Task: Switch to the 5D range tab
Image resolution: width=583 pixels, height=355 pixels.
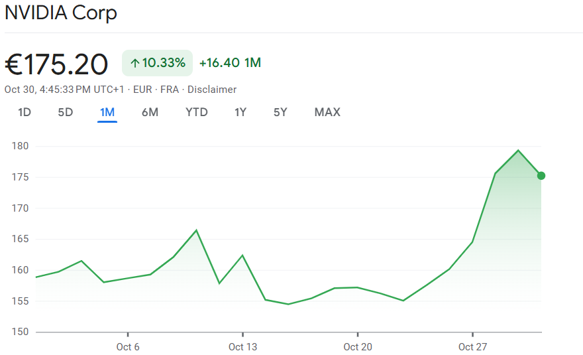Action: (65, 112)
